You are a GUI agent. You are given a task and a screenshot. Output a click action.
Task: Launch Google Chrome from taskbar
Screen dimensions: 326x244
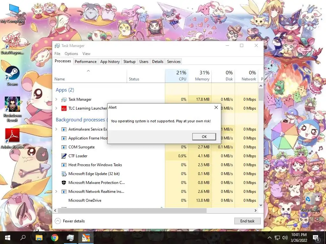click(x=55, y=238)
